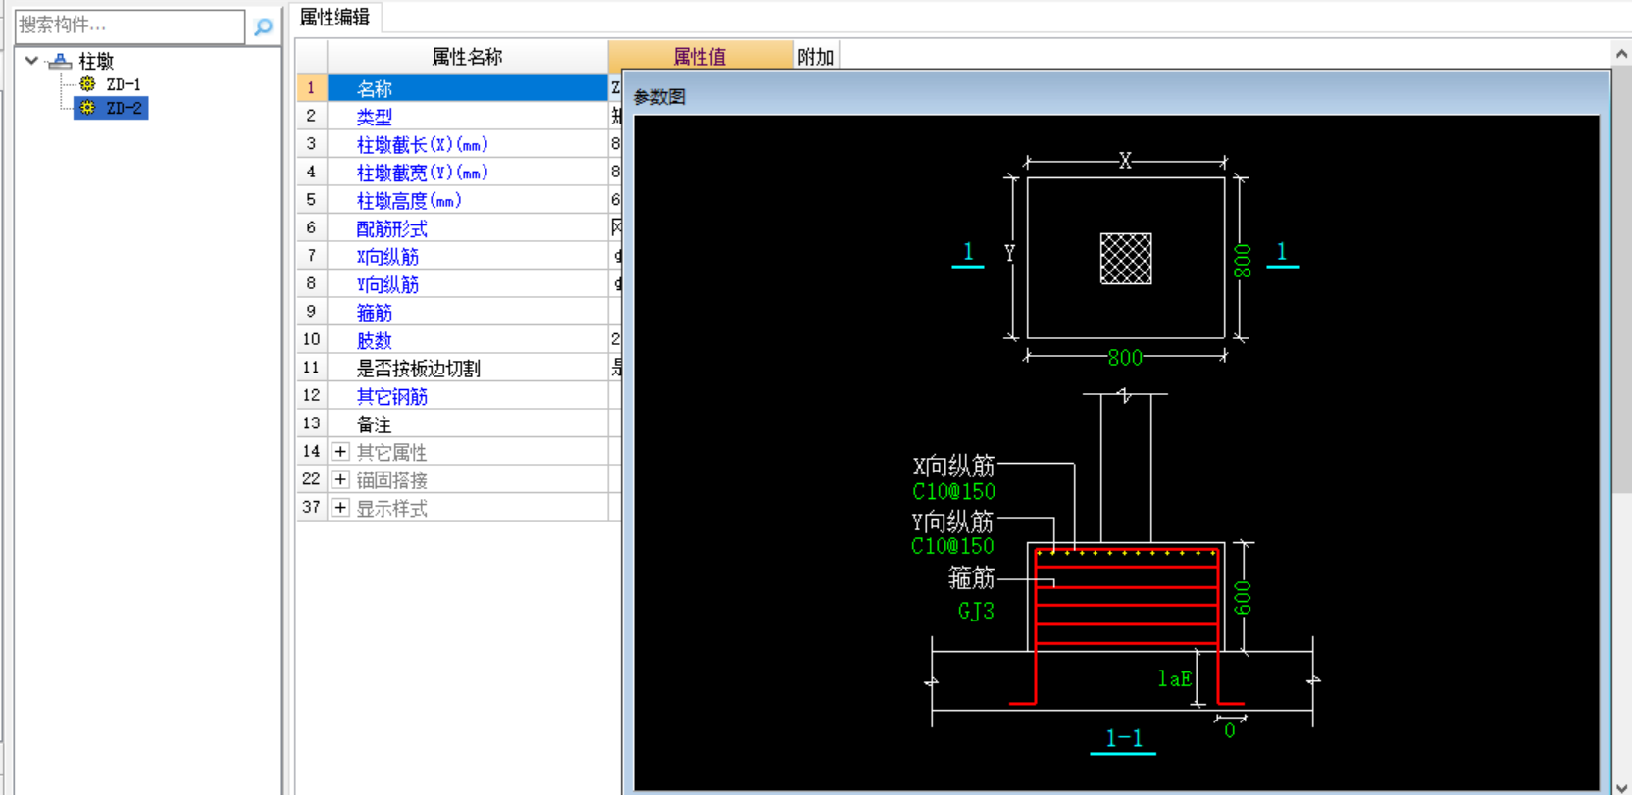Click row number 1 in the property table
1632x795 pixels.
coord(312,88)
